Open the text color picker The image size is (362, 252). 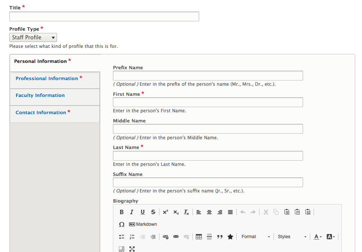(x=318, y=237)
